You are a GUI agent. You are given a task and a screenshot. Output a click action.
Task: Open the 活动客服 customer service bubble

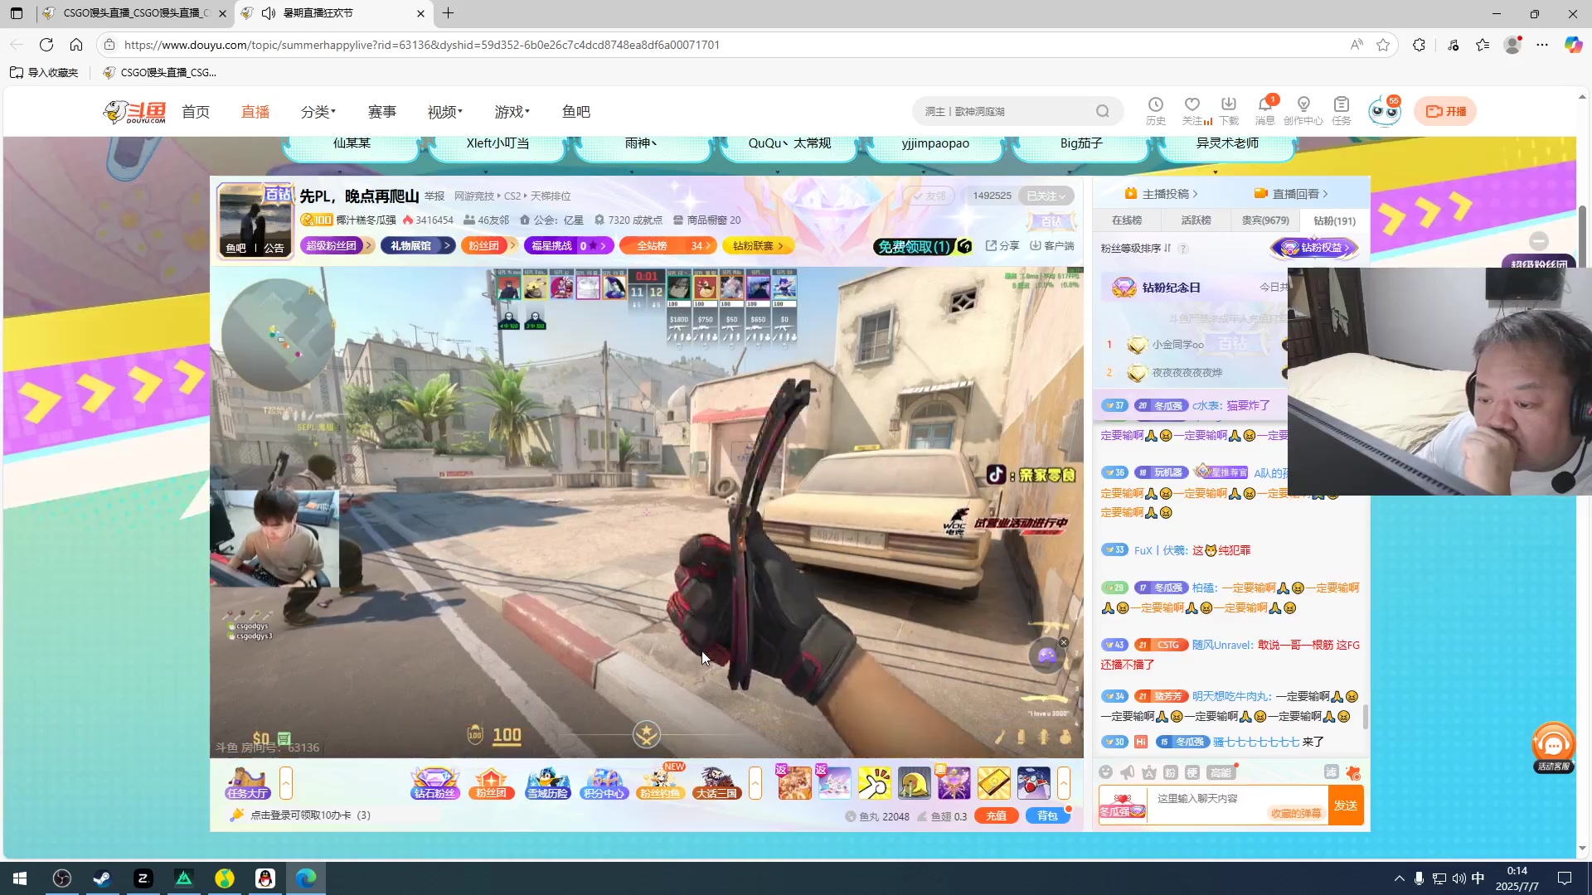coord(1553,747)
